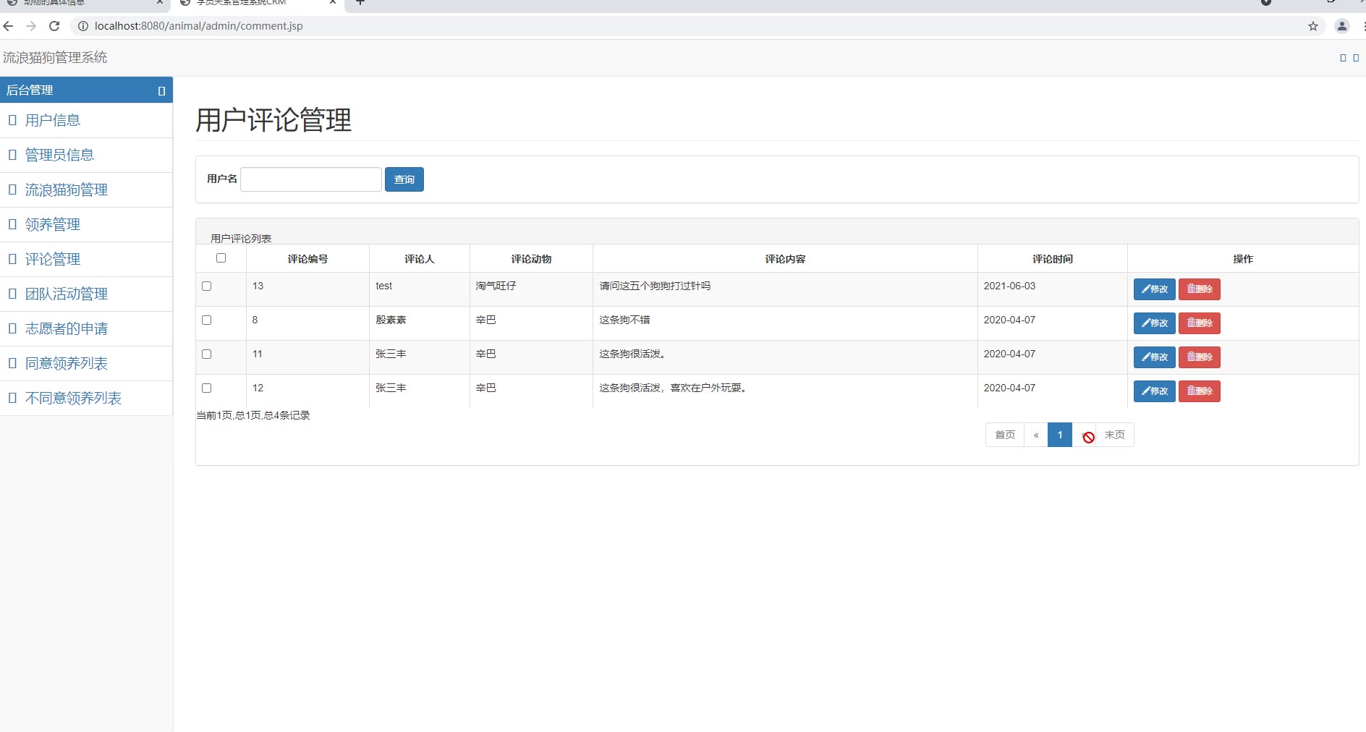1366x732 pixels.
Task: Check the checkbox for comment 13
Action: click(x=207, y=286)
